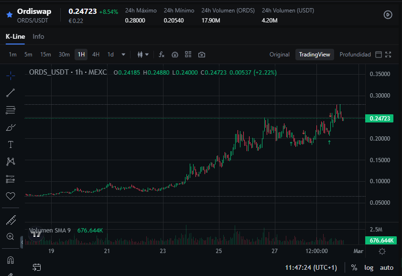Expand the collapsed drawing toolbar arrow
Viewport: 402px width, 276px height.
tap(22, 242)
